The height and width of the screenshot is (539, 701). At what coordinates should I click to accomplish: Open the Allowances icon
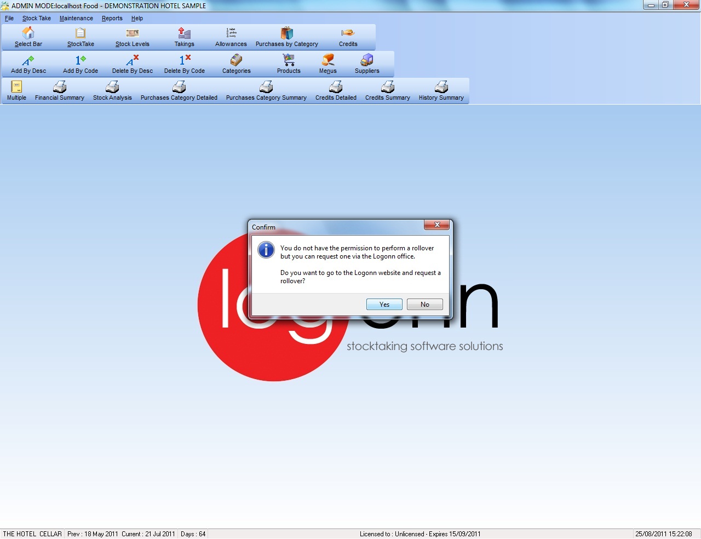click(231, 37)
